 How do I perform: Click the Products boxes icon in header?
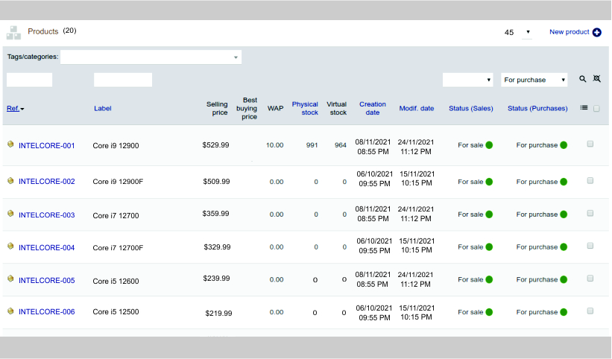13,32
